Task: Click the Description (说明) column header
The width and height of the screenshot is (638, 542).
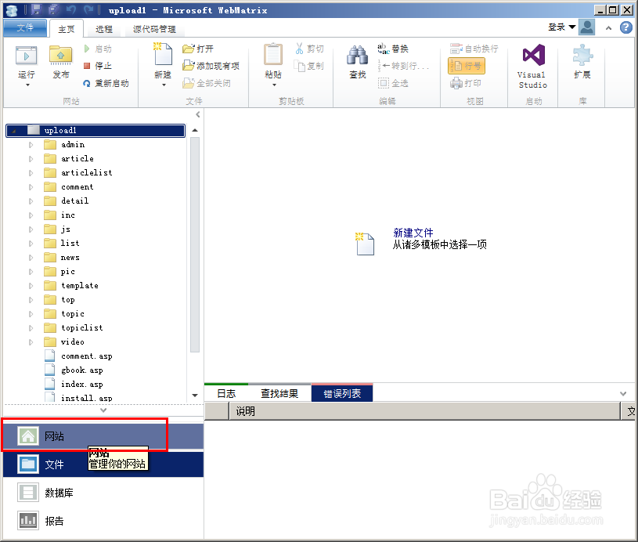Action: pyautogui.click(x=424, y=411)
